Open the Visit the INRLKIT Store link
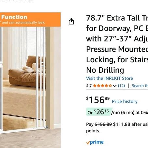The image size is (148, 148). (110, 78)
